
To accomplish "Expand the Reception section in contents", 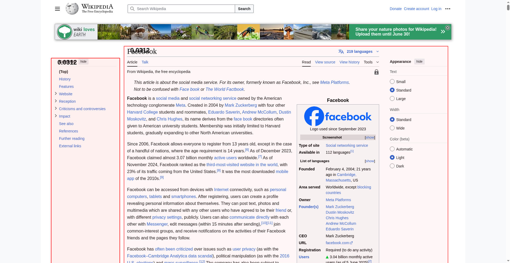I will pos(56,101).
